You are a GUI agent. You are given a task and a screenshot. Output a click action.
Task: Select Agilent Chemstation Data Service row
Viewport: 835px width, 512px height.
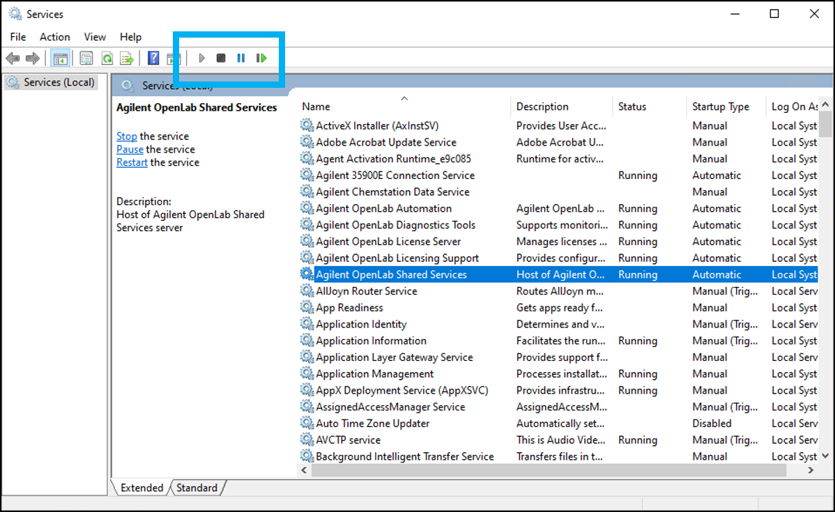pyautogui.click(x=558, y=192)
